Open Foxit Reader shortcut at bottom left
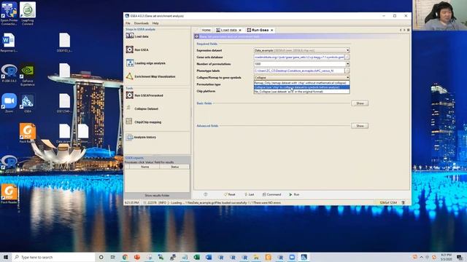This screenshot has width=467, height=262. click(x=9, y=194)
